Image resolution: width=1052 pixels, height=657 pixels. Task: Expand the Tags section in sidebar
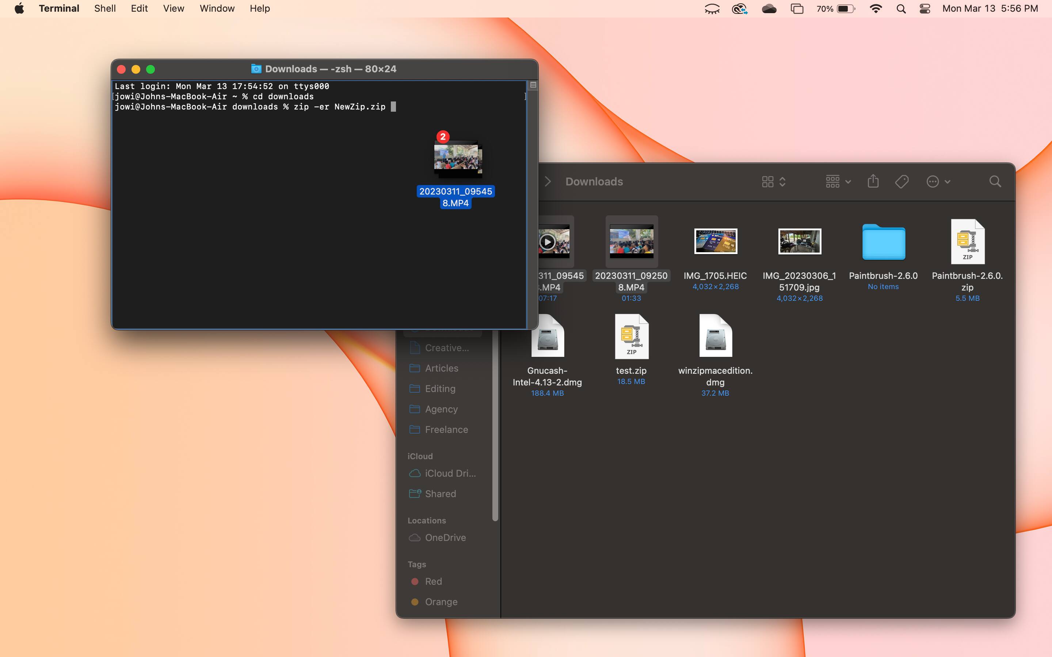pyautogui.click(x=416, y=563)
